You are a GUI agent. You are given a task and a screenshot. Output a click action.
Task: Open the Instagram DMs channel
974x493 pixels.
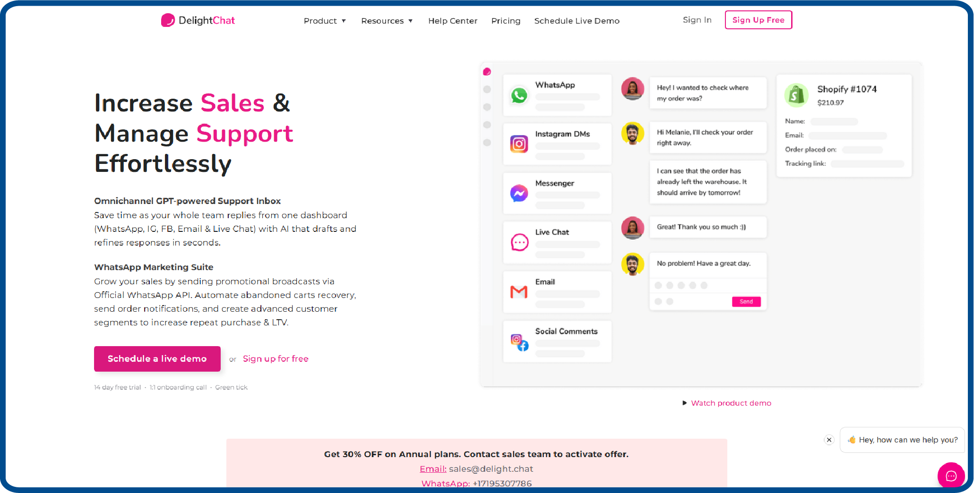click(x=519, y=144)
